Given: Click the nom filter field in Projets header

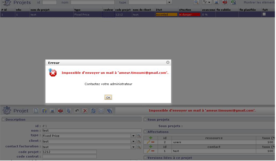Looking at the screenshot, I should click(x=93, y=2).
